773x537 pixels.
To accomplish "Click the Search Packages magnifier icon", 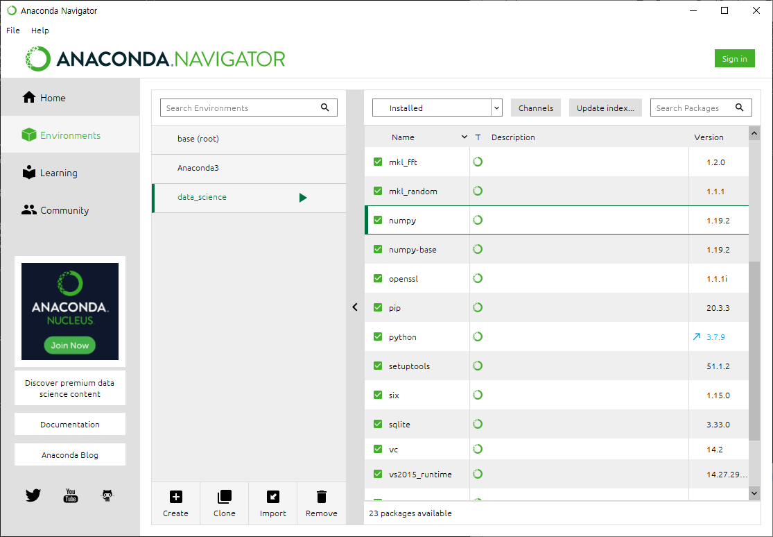I will pos(740,107).
